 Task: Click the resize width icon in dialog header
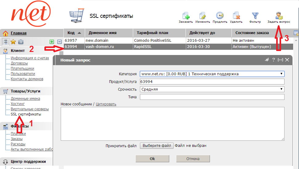pyautogui.click(x=280, y=60)
